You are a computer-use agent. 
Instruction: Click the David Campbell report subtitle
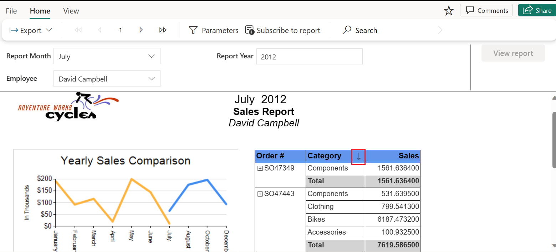264,123
